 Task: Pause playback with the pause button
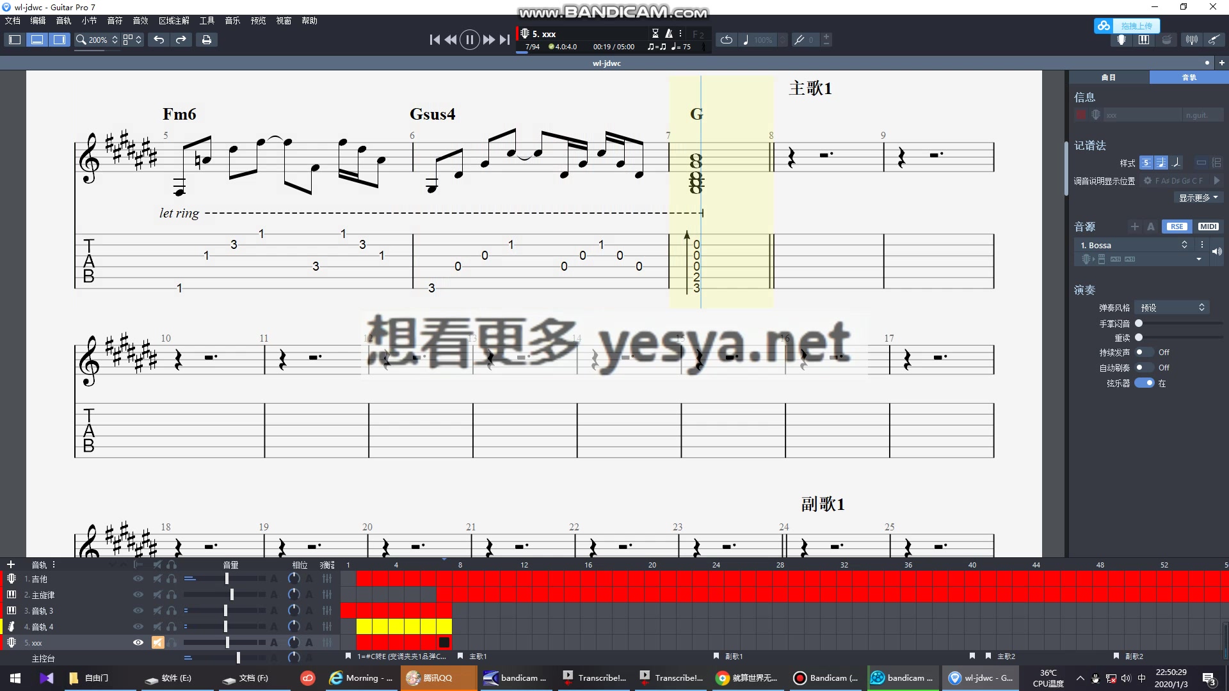coord(469,40)
